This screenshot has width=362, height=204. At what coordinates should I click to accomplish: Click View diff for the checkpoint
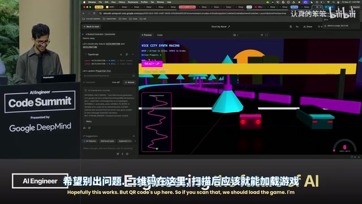pyautogui.click(x=115, y=82)
